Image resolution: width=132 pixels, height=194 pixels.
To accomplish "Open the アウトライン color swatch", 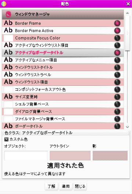I will point(70,155).
